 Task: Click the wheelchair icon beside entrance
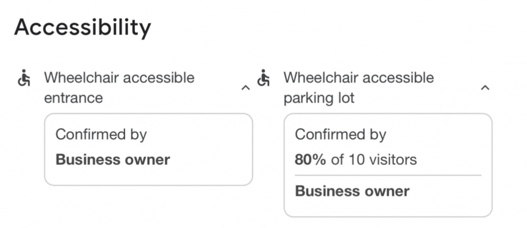(24, 78)
